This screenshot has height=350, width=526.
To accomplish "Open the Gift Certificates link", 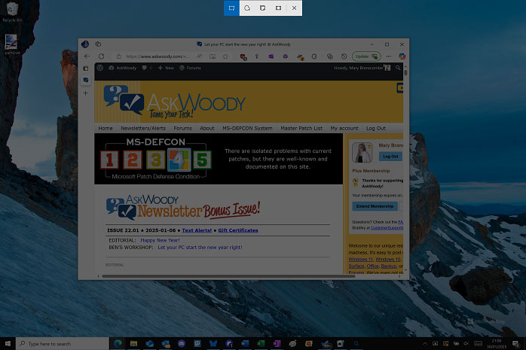I will [237, 230].
